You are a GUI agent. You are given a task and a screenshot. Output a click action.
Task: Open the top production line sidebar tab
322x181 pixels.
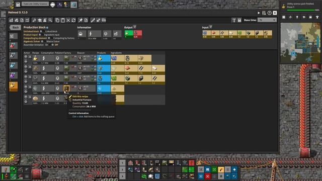pyautogui.click(x=13, y=36)
